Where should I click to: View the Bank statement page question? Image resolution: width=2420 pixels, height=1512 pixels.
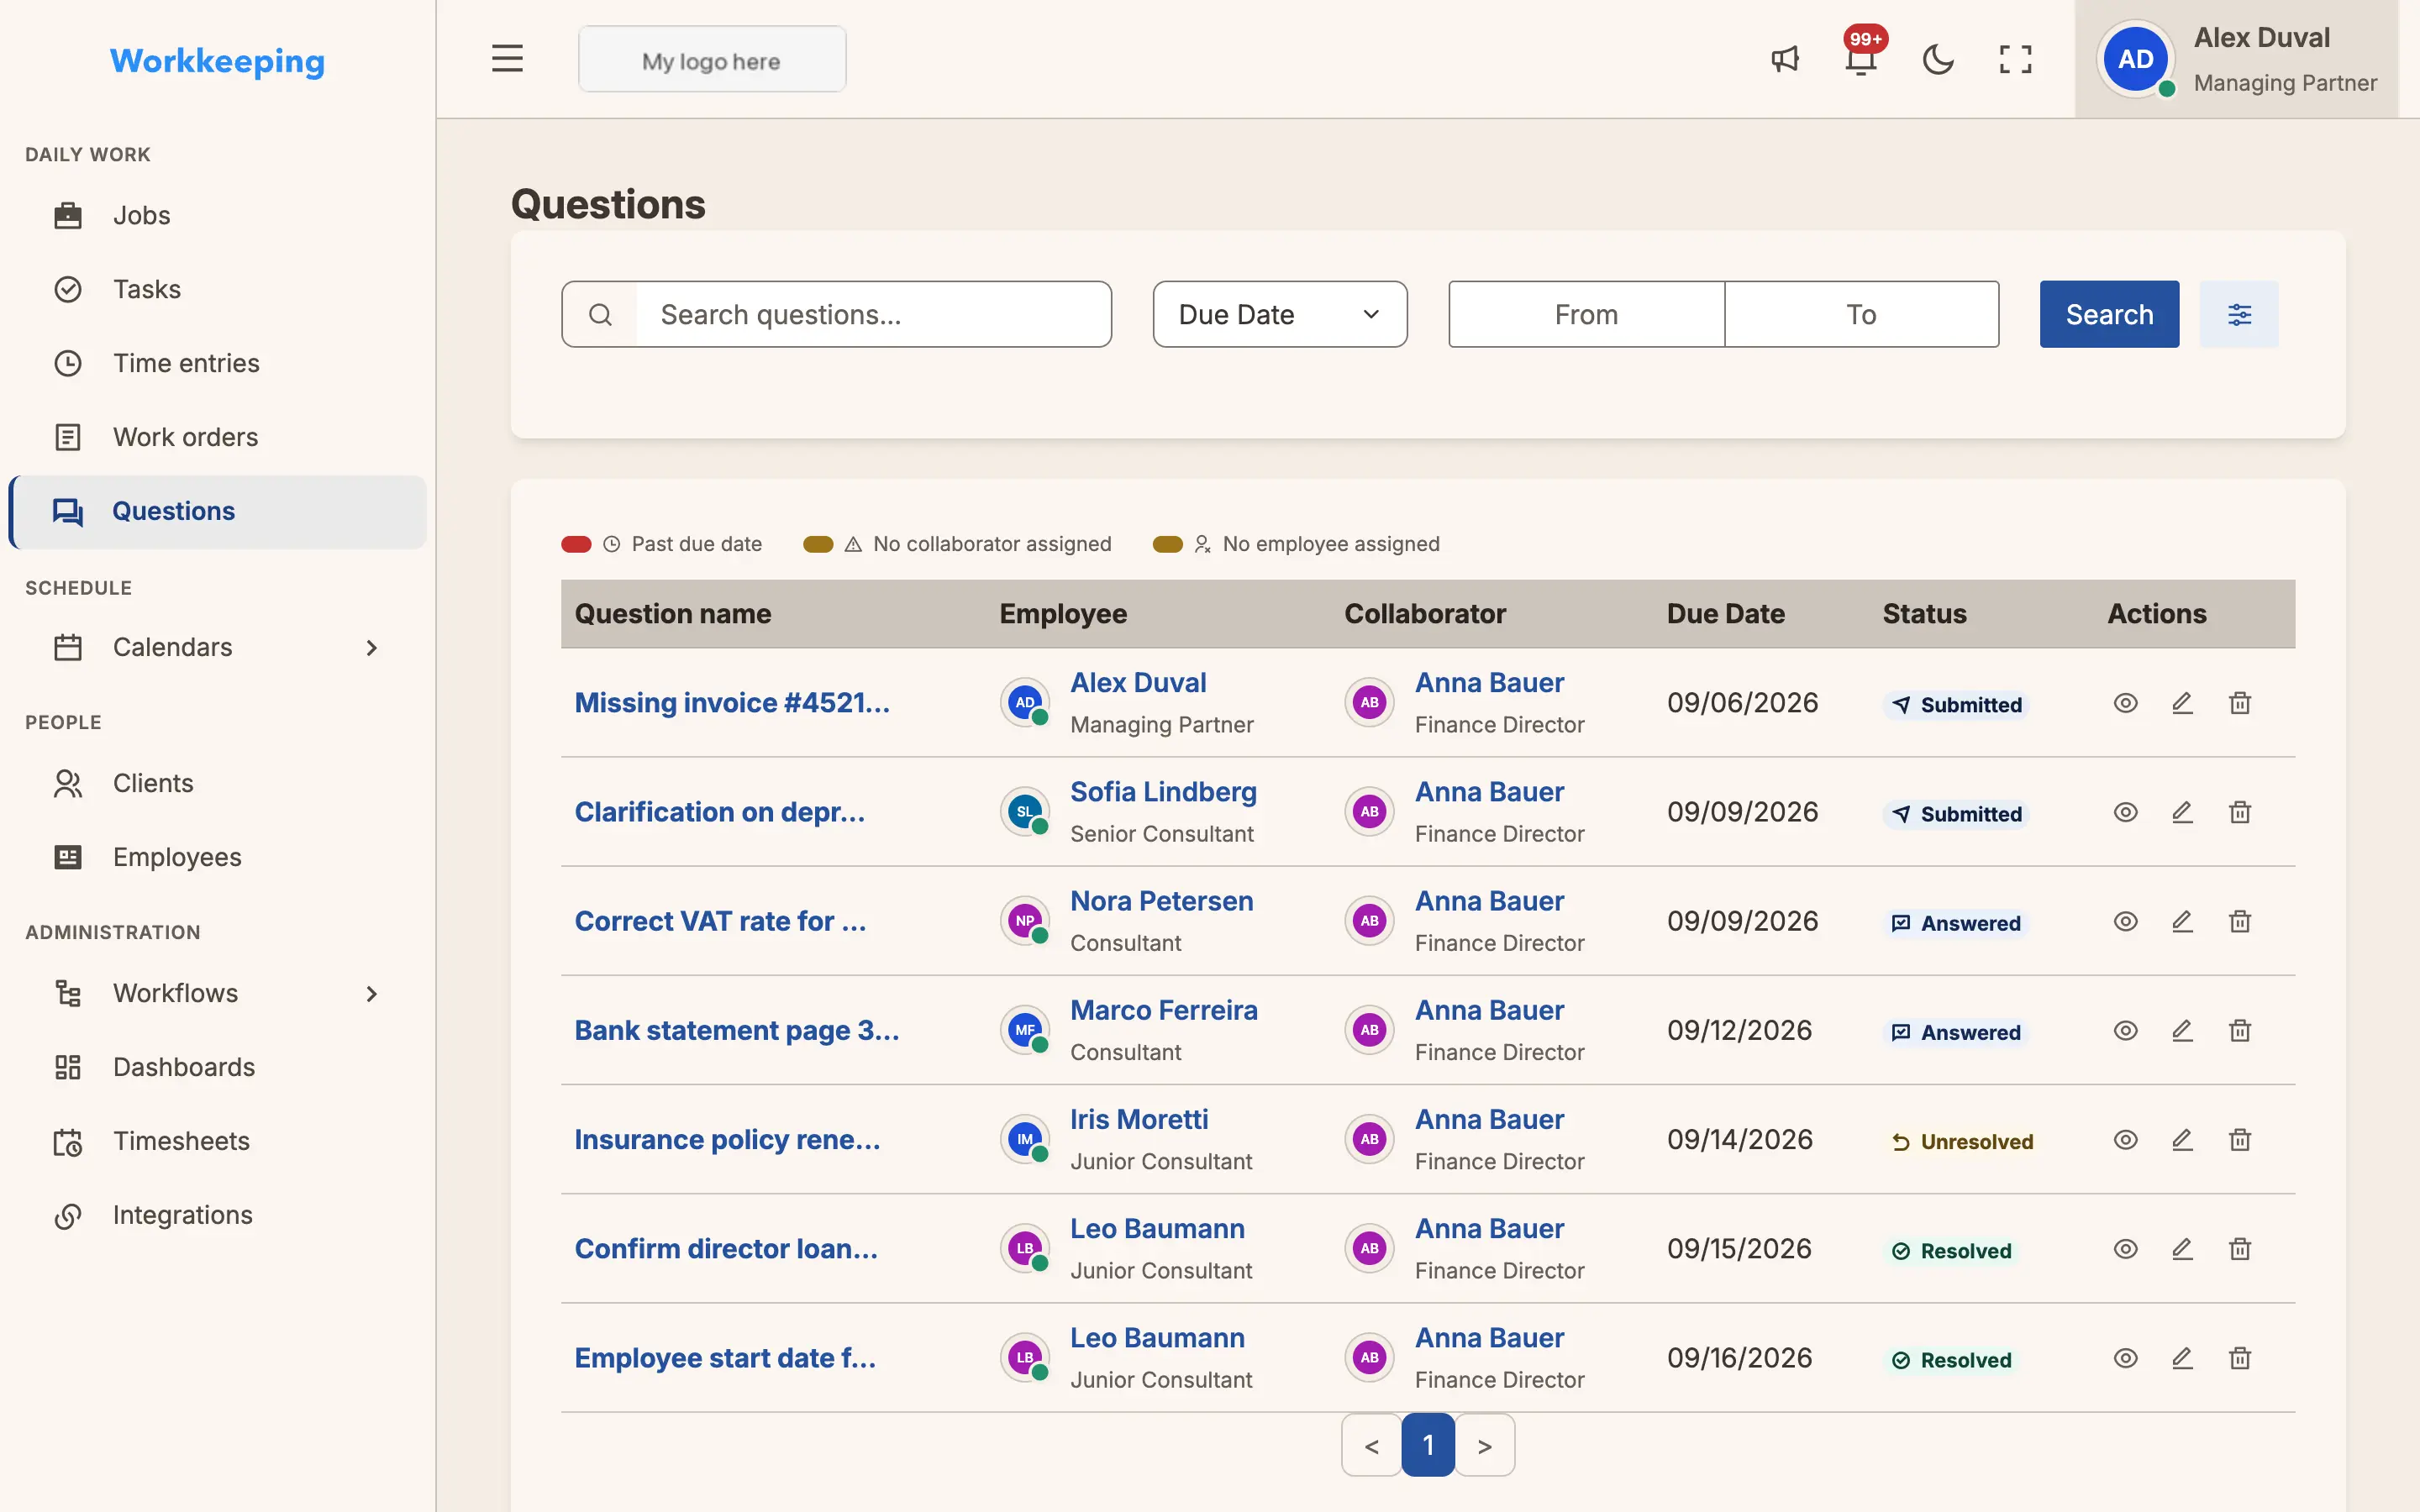click(x=2125, y=1030)
